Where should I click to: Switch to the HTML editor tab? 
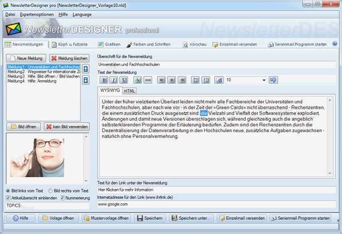pyautogui.click(x=129, y=91)
